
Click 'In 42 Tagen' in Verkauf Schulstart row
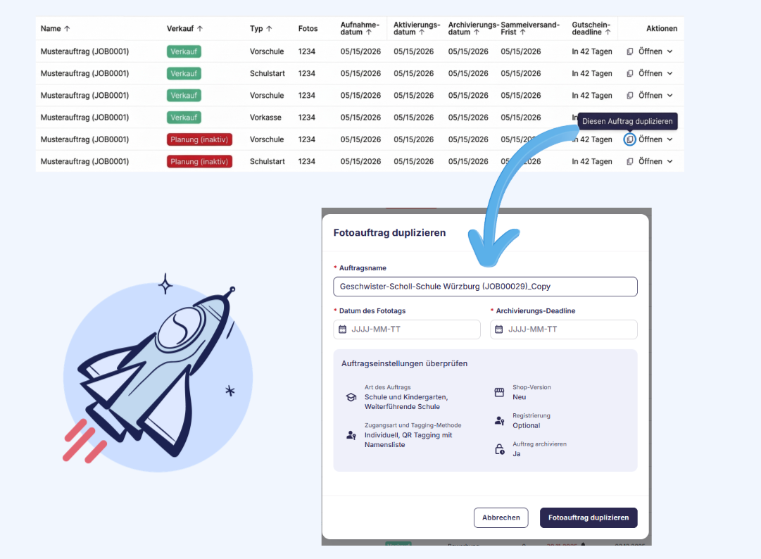click(x=592, y=73)
